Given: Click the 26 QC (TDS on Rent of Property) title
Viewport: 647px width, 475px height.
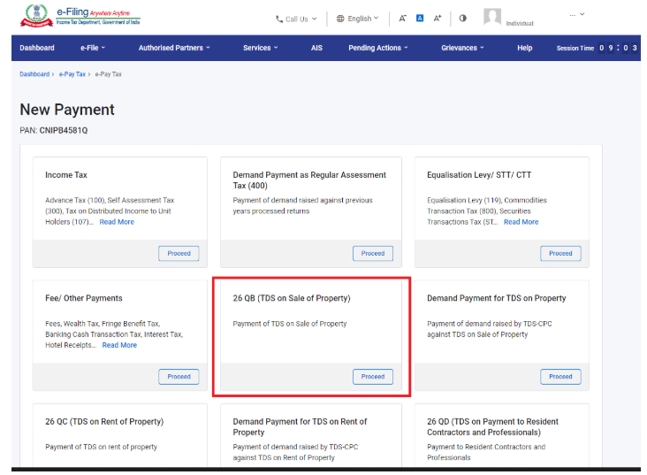Looking at the screenshot, I should pyautogui.click(x=104, y=422).
